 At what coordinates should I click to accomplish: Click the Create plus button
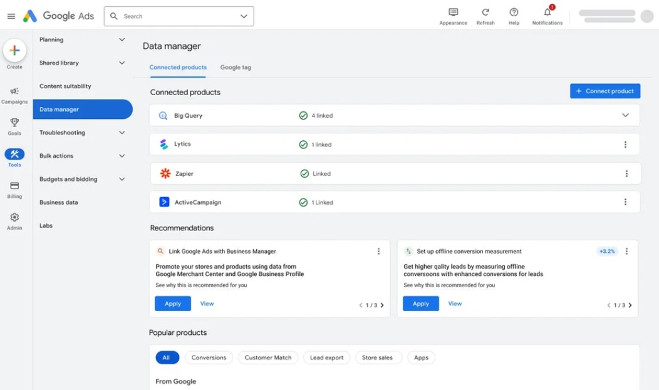click(x=14, y=50)
